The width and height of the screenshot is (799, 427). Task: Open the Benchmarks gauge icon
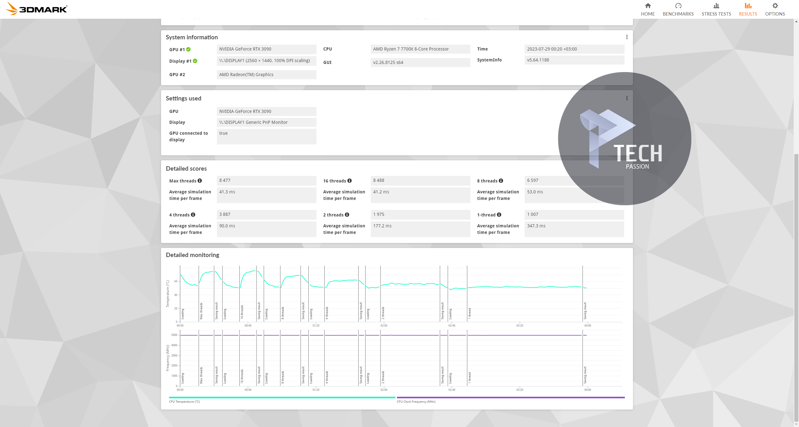(x=678, y=6)
